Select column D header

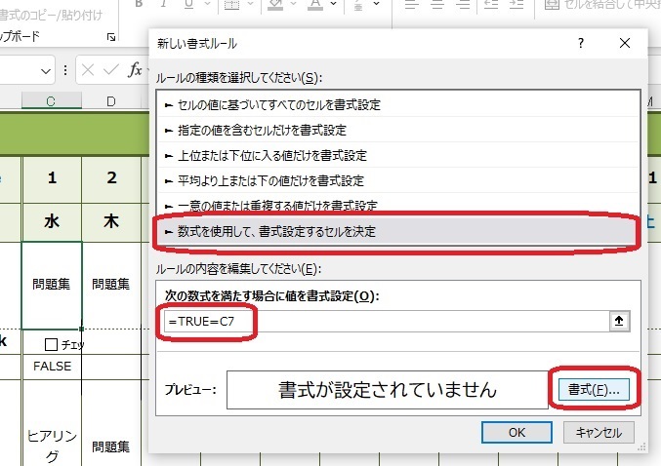(111, 101)
